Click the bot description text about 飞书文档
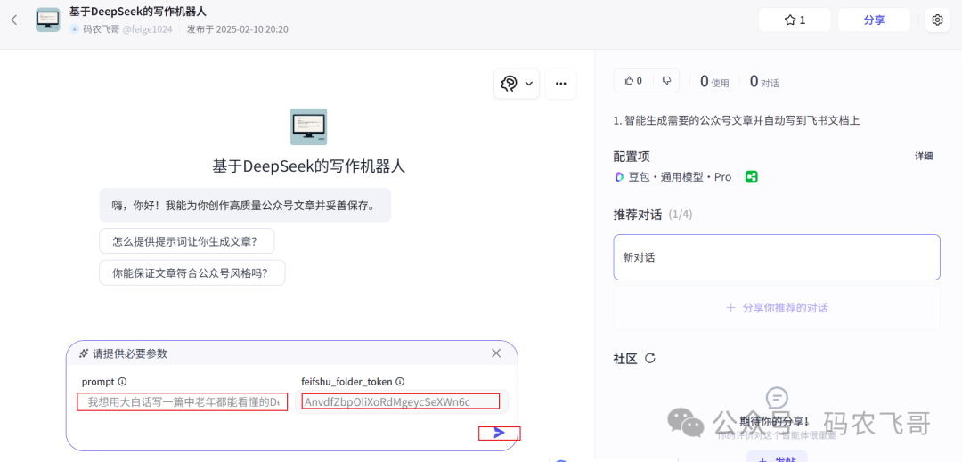The height and width of the screenshot is (462, 962). 737,121
